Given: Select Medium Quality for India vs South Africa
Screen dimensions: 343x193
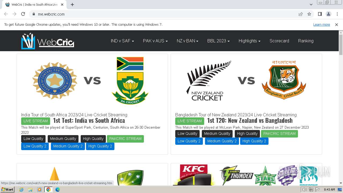Looking at the screenshot, I should [63, 139].
